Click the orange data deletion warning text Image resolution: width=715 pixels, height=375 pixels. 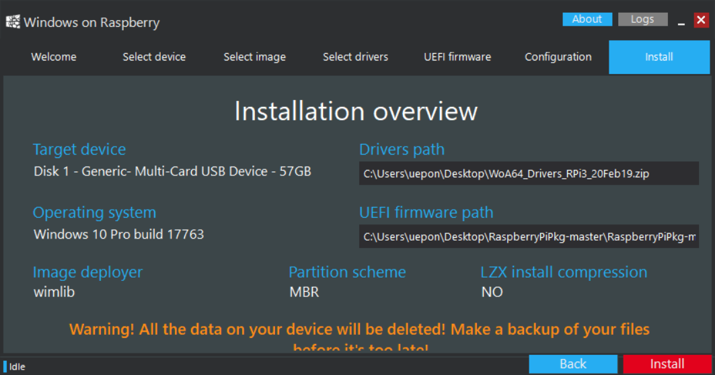359,336
